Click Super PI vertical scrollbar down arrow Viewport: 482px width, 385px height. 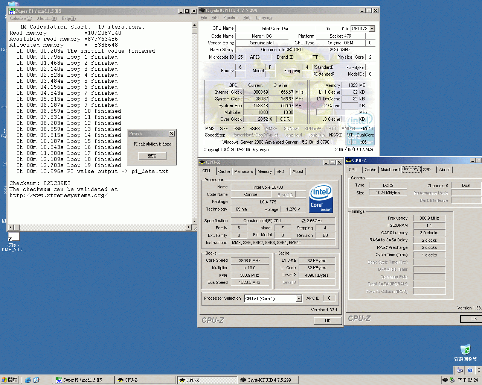(x=194, y=221)
